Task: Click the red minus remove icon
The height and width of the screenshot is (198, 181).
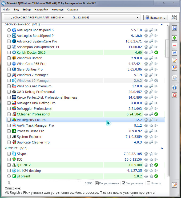Action: [x=175, y=45]
